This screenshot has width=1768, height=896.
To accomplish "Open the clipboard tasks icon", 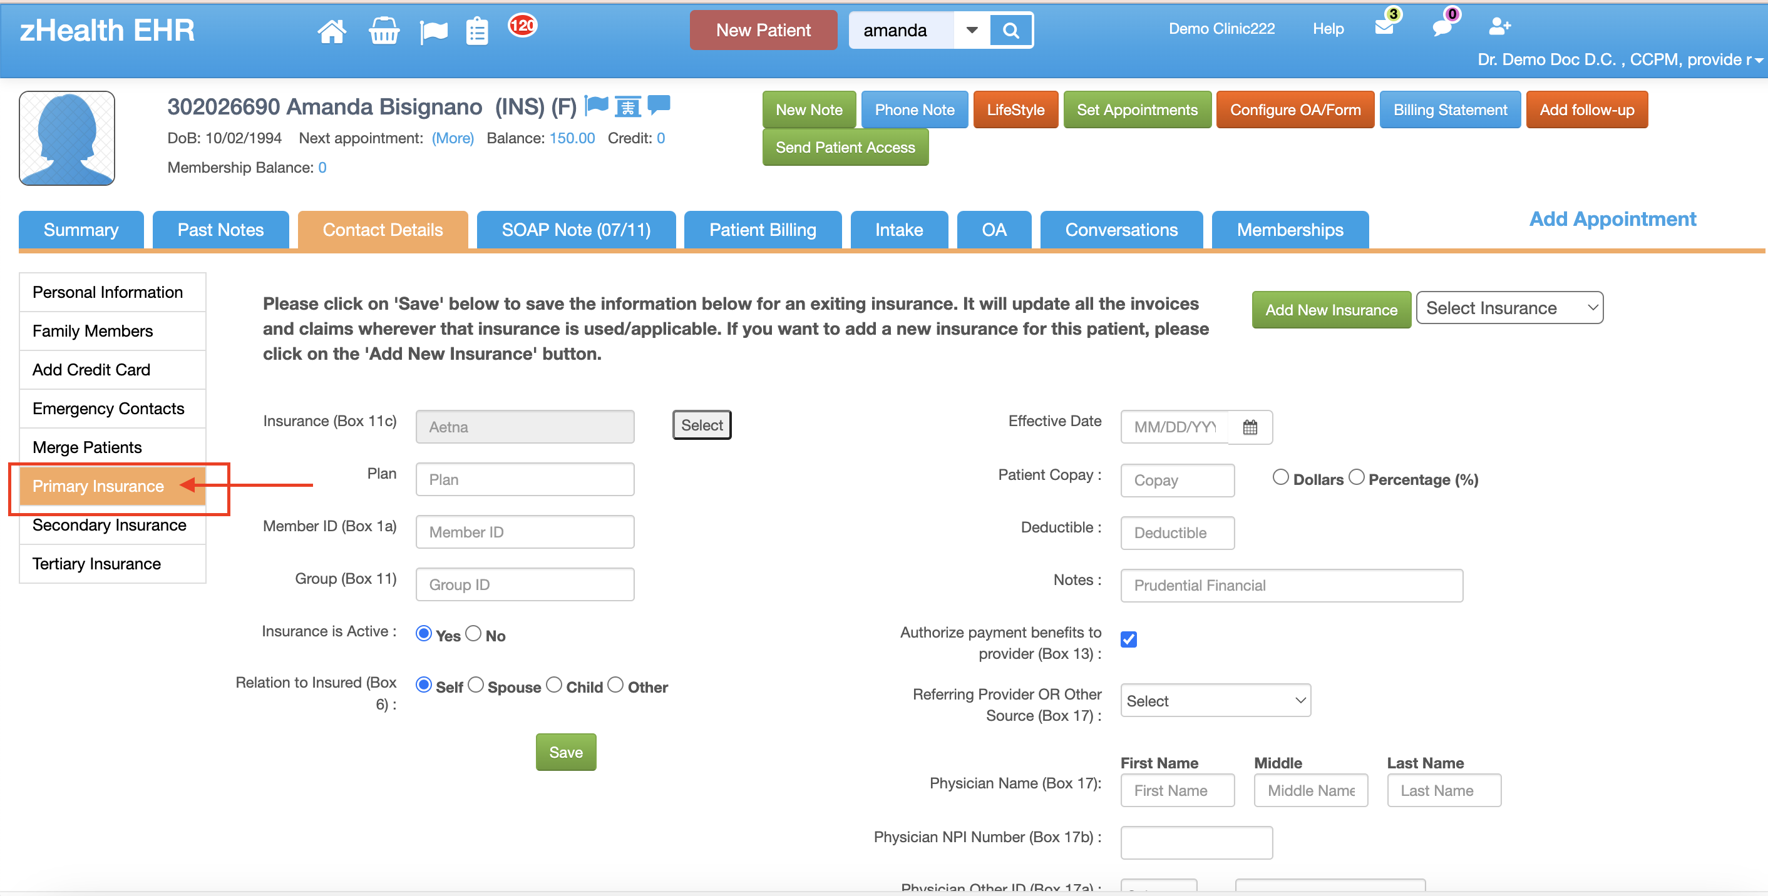I will [x=476, y=31].
